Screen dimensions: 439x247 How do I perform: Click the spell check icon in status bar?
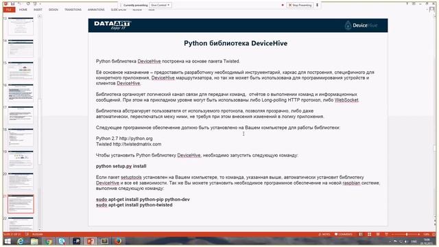point(27,234)
